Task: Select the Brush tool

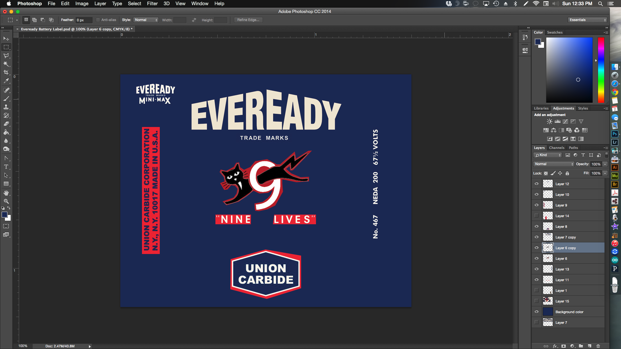Action: point(6,99)
